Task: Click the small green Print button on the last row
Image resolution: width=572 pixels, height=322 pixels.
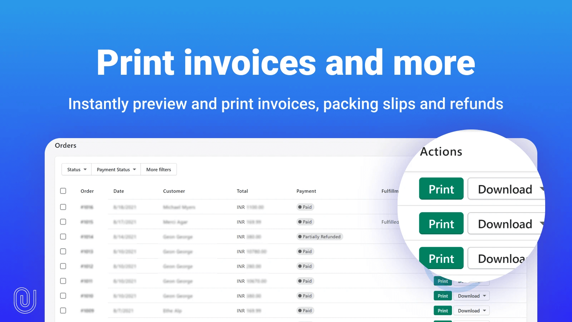Action: pos(442,311)
